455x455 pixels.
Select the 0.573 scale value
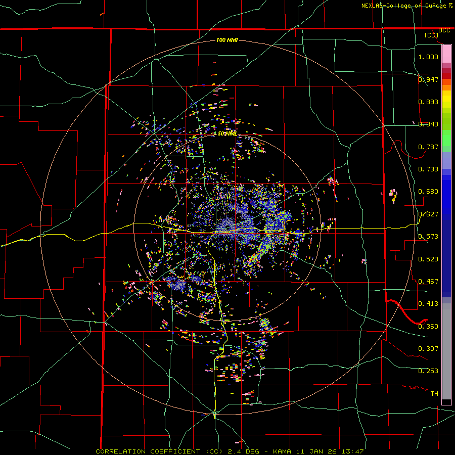pyautogui.click(x=428, y=237)
